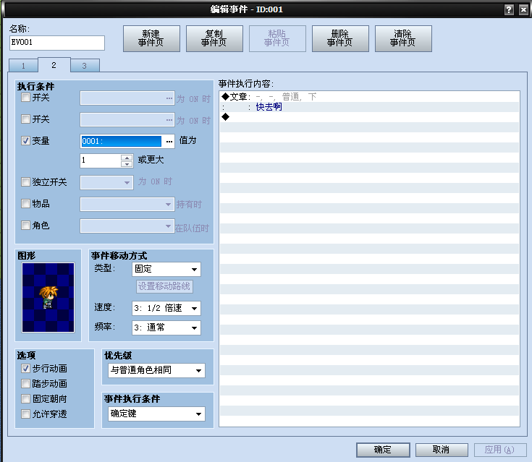
Task: Click the 名称 EV001 name field
Action: [x=57, y=43]
